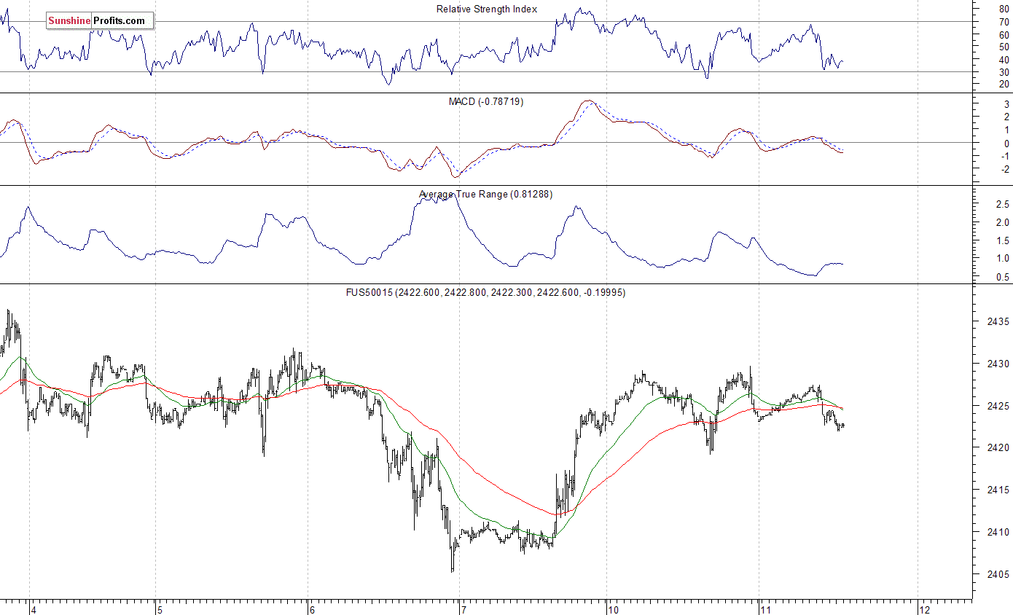Click the 0.5 label on the ATR axis
1013x615 pixels.
coord(1003,278)
